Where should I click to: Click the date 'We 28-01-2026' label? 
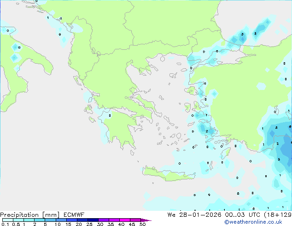click(194, 215)
